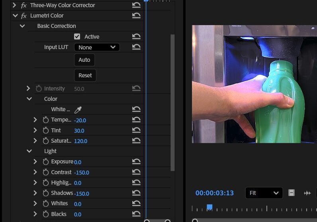Expand the Intensity property
This screenshot has width=317, height=222.
tap(28, 88)
